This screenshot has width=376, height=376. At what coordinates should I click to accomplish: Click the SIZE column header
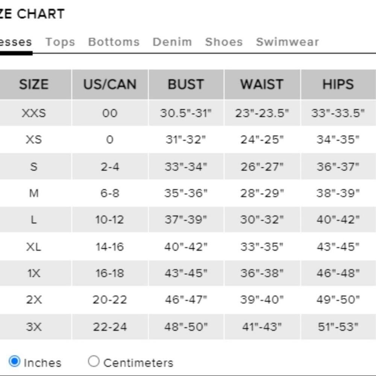(x=34, y=84)
